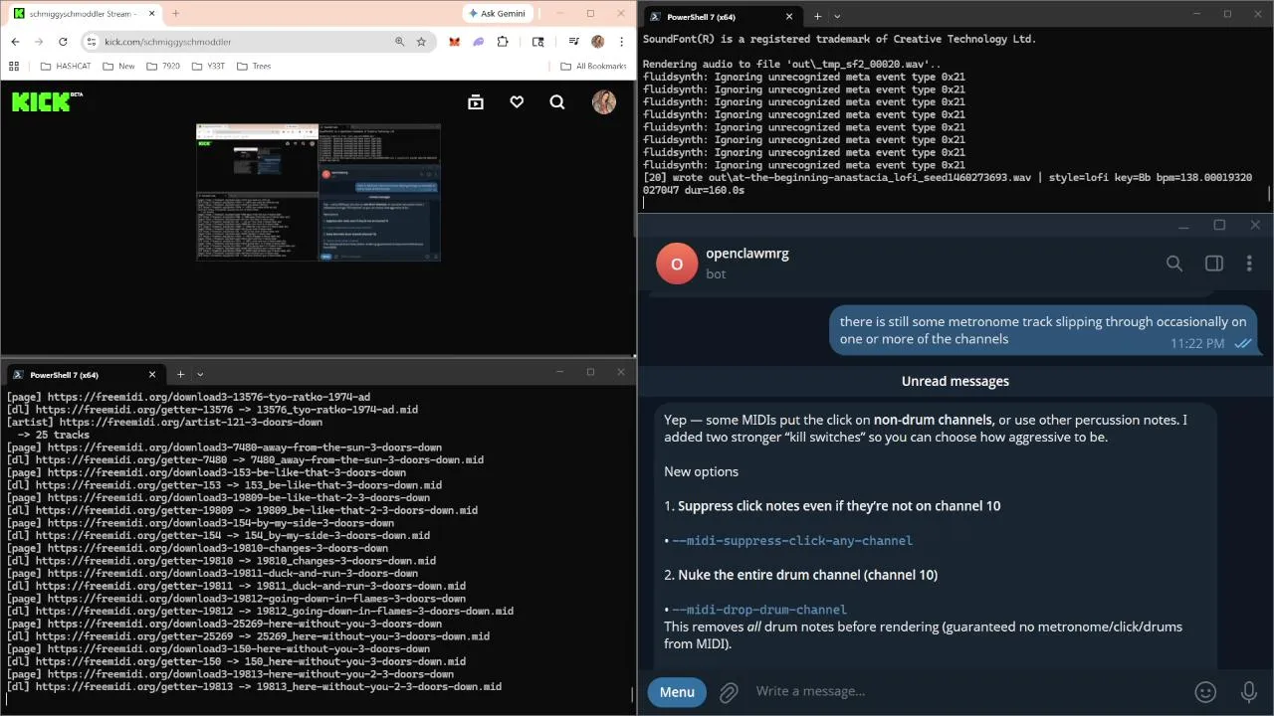Click 'Nuke the entire drum channel' heading
This screenshot has width=1274, height=716.
[x=808, y=575]
